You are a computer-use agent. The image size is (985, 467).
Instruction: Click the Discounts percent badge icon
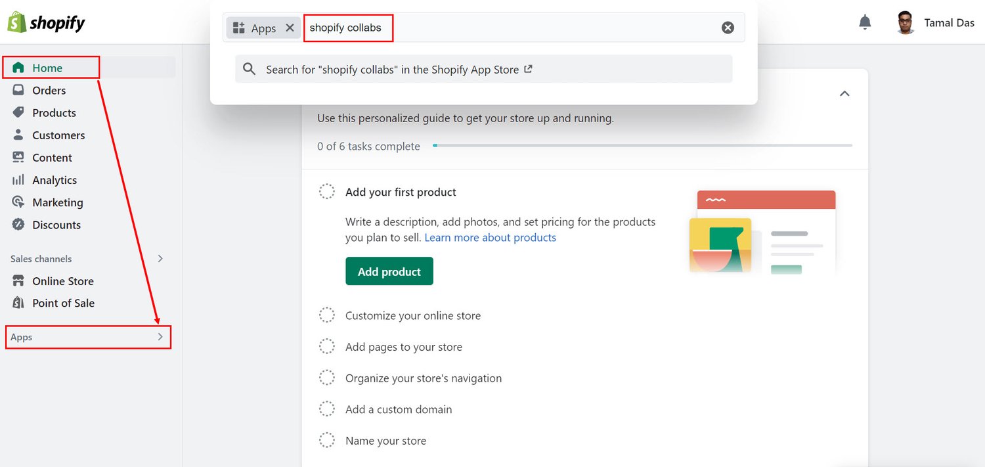pos(18,225)
